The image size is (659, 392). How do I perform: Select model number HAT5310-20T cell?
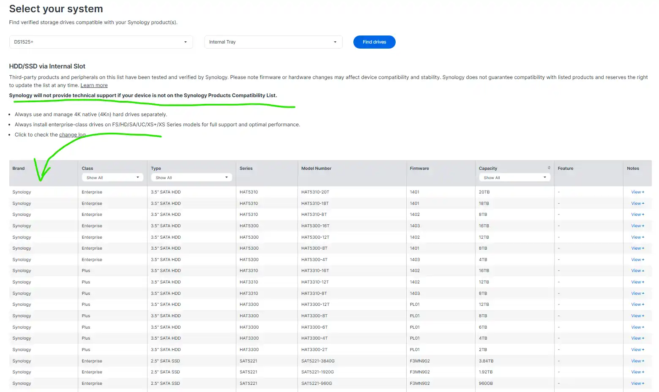click(315, 192)
